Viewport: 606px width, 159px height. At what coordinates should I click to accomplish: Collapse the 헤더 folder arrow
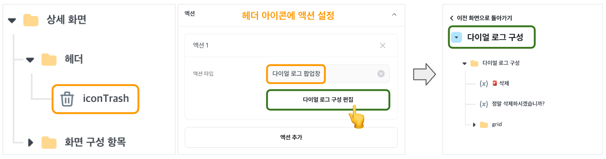coord(30,60)
